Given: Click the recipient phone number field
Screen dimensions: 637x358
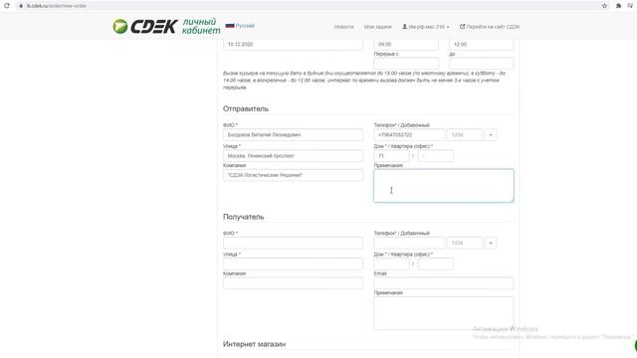Looking at the screenshot, I should click(x=409, y=243).
